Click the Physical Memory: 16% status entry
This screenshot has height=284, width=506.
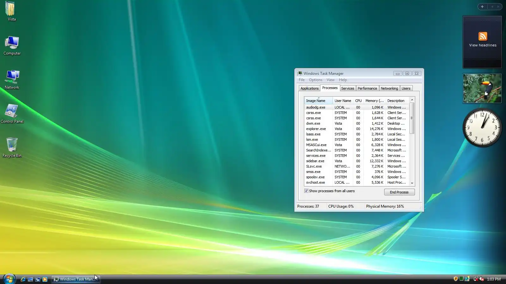point(385,206)
